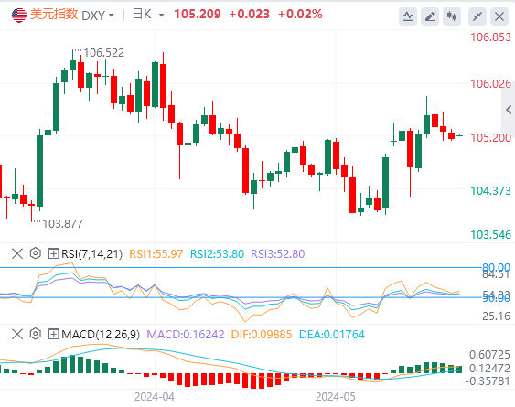Open the DXY symbol dropdown
The image size is (515, 407).
click(98, 16)
